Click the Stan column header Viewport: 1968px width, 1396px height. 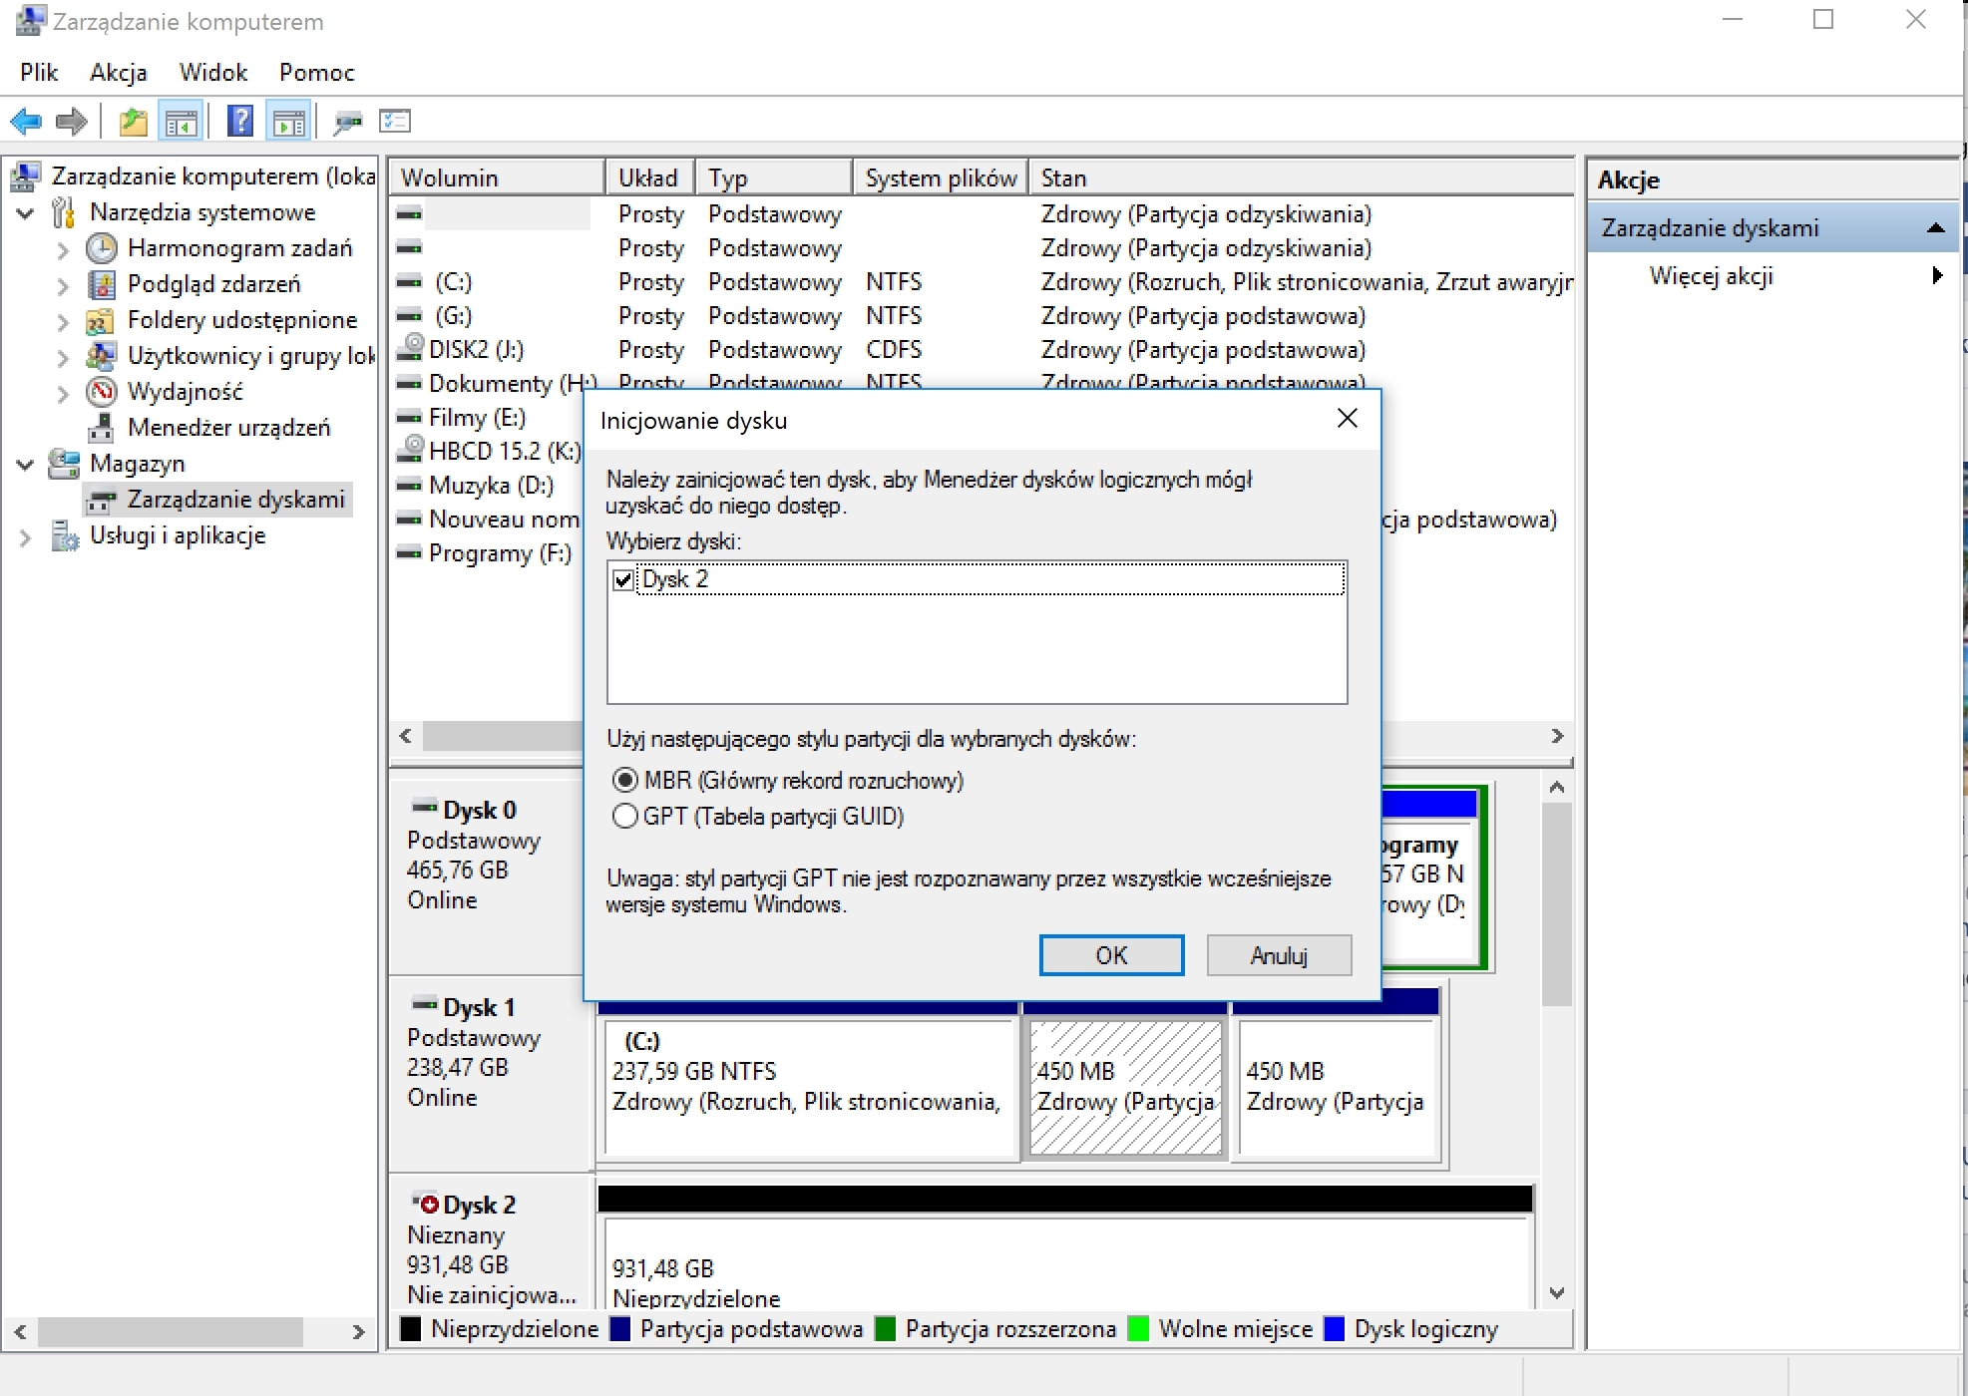(x=1302, y=177)
